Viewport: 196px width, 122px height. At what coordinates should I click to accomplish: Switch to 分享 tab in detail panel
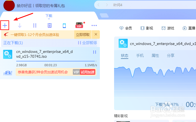(171, 55)
